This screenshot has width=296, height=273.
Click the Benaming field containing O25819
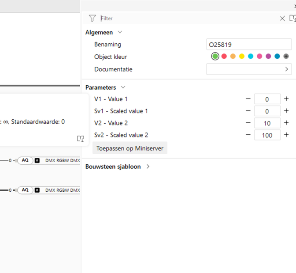pyautogui.click(x=249, y=45)
